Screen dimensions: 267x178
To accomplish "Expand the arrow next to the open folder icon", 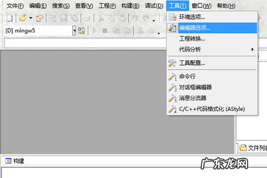I will [31, 18].
